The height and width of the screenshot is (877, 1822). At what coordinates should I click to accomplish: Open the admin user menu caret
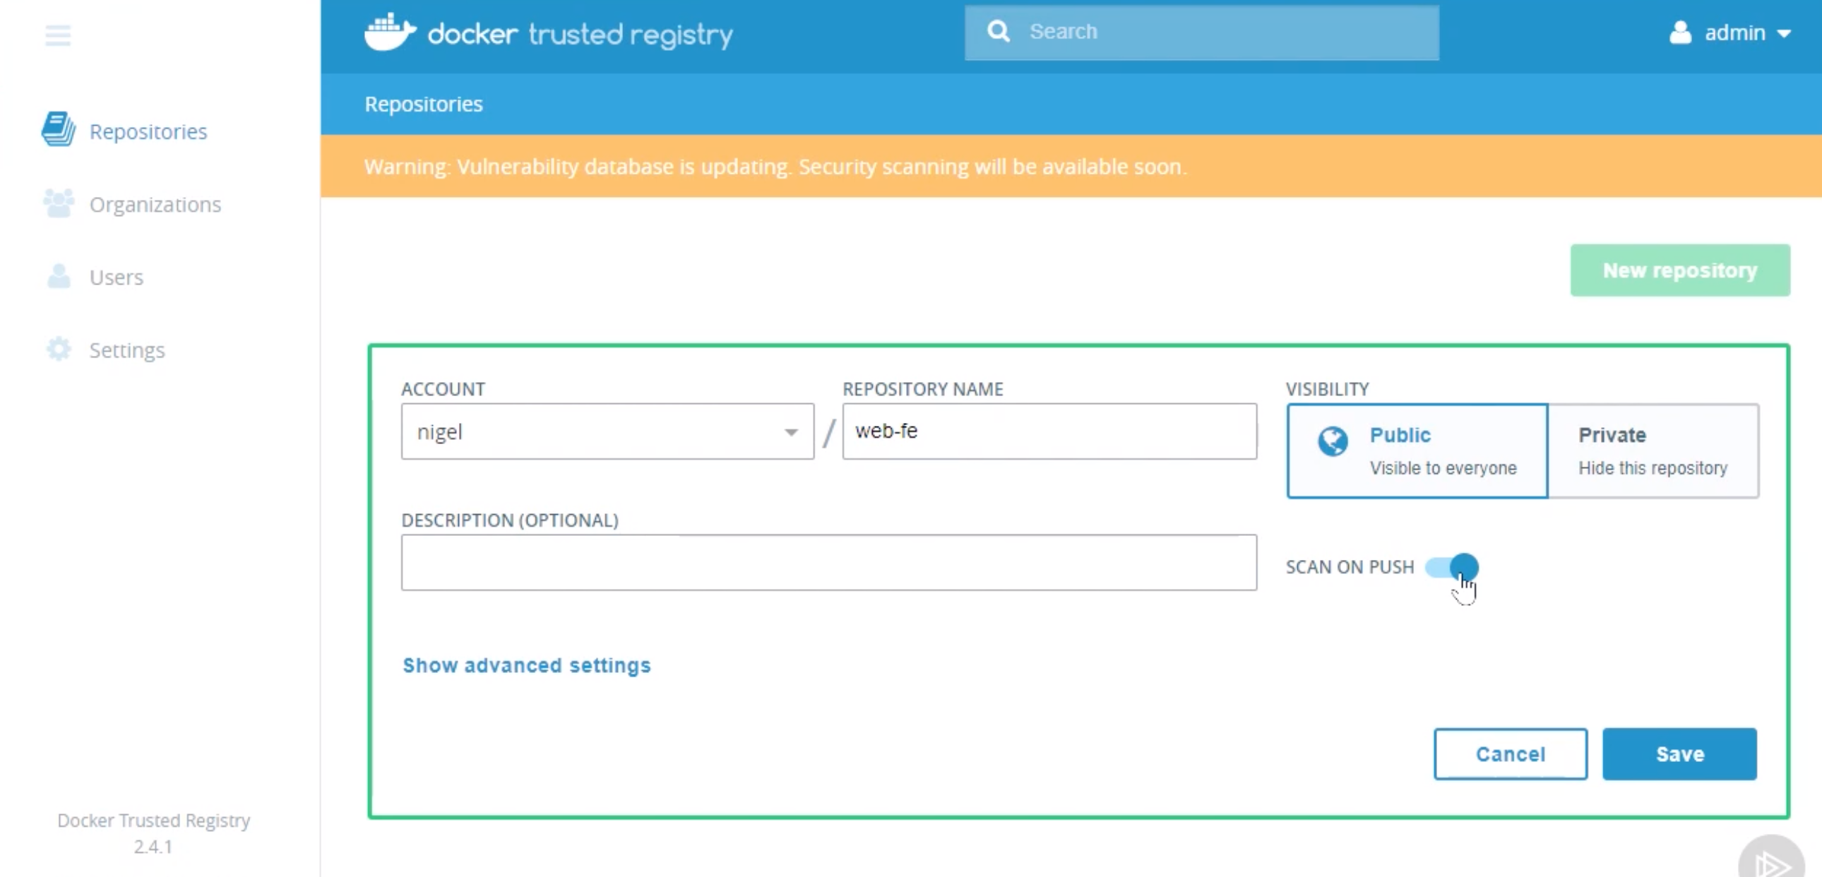click(x=1784, y=33)
